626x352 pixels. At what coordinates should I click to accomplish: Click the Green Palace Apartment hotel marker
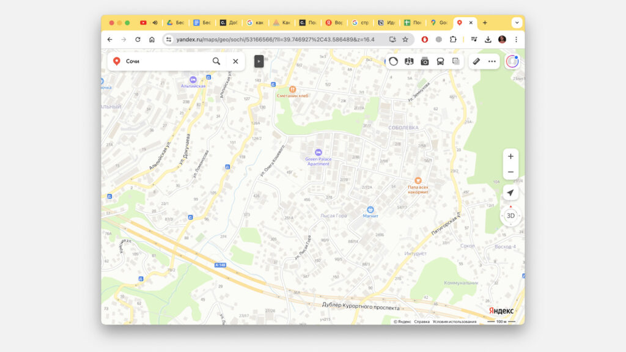pyautogui.click(x=318, y=152)
